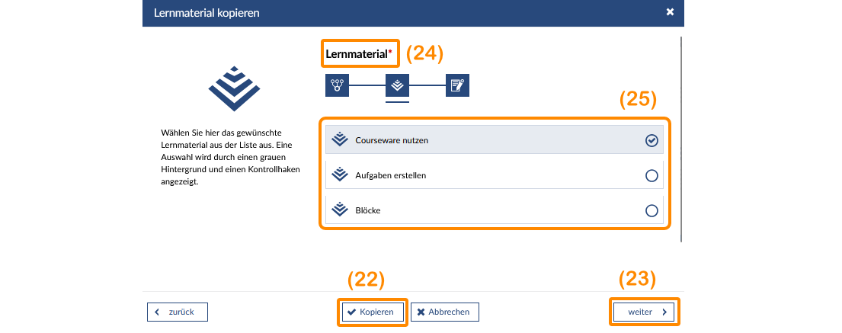842x333 pixels.
Task: Click the third wizard step edit icon
Action: click(x=457, y=85)
